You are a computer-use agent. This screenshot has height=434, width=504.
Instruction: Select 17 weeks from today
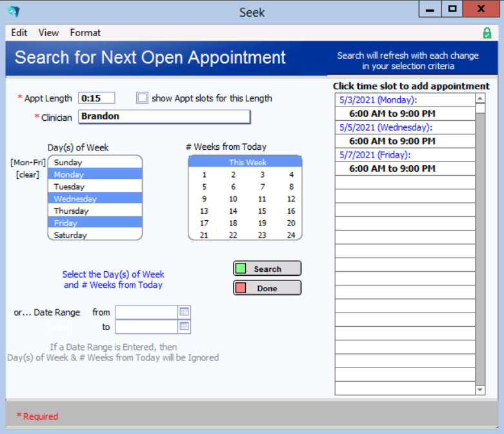click(204, 223)
